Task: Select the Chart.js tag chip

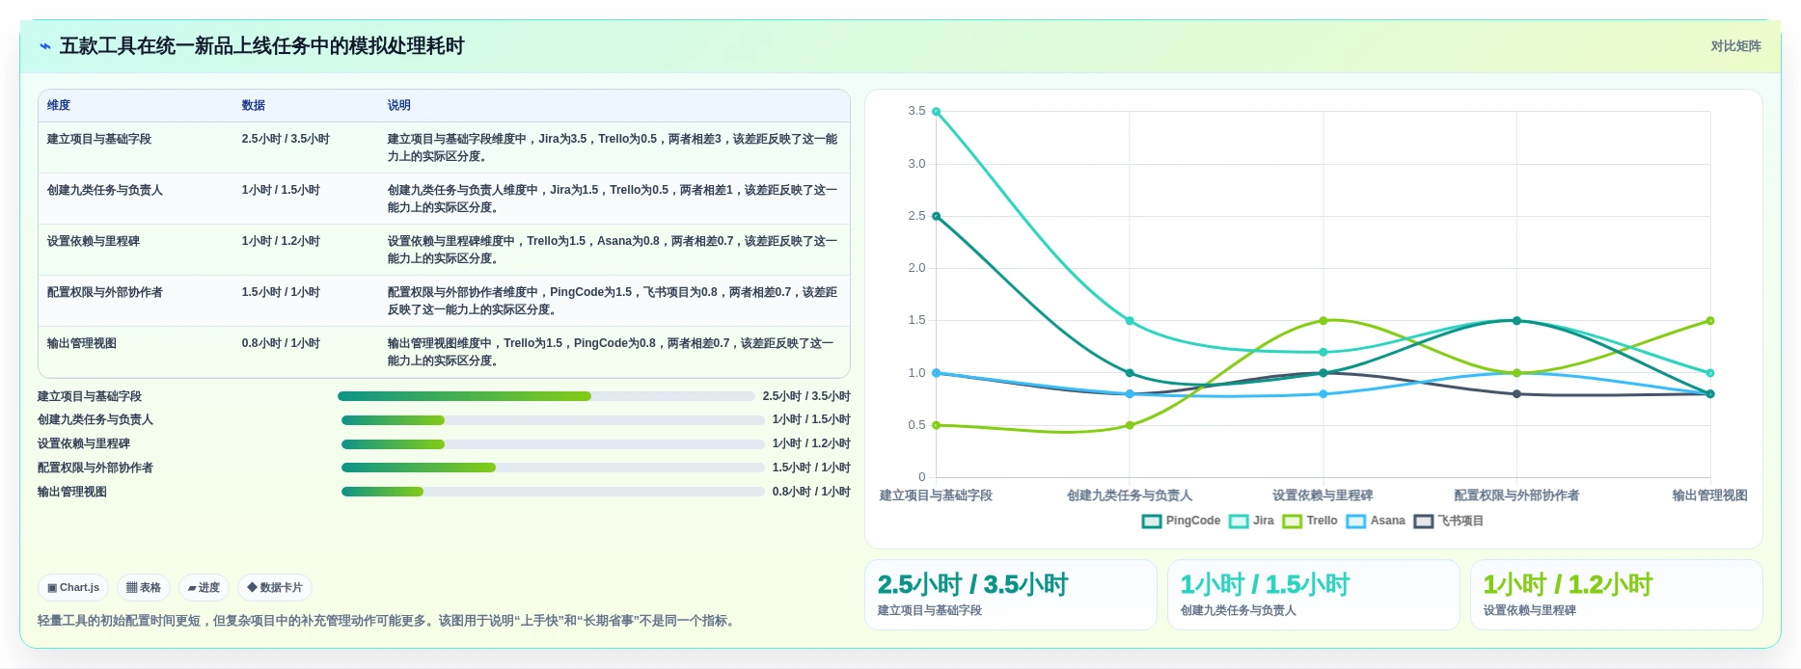Action: pos(73,587)
